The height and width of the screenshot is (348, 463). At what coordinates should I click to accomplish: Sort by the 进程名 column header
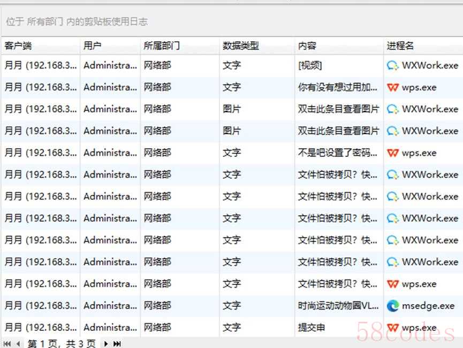[400, 46]
